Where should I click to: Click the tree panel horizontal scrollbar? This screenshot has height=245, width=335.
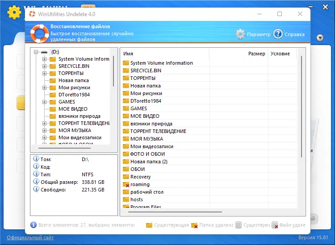[64, 148]
